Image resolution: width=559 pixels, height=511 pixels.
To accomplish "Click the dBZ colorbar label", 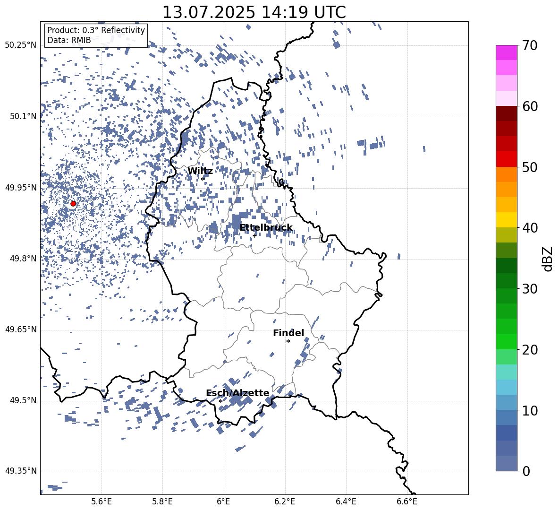I will (x=547, y=259).
